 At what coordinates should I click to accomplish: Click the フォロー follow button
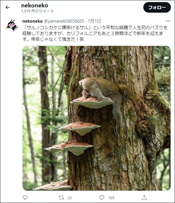157,7
